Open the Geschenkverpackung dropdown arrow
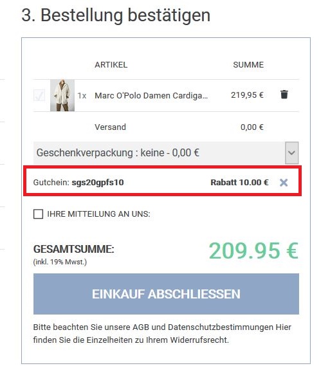The width and height of the screenshot is (330, 366). click(291, 152)
